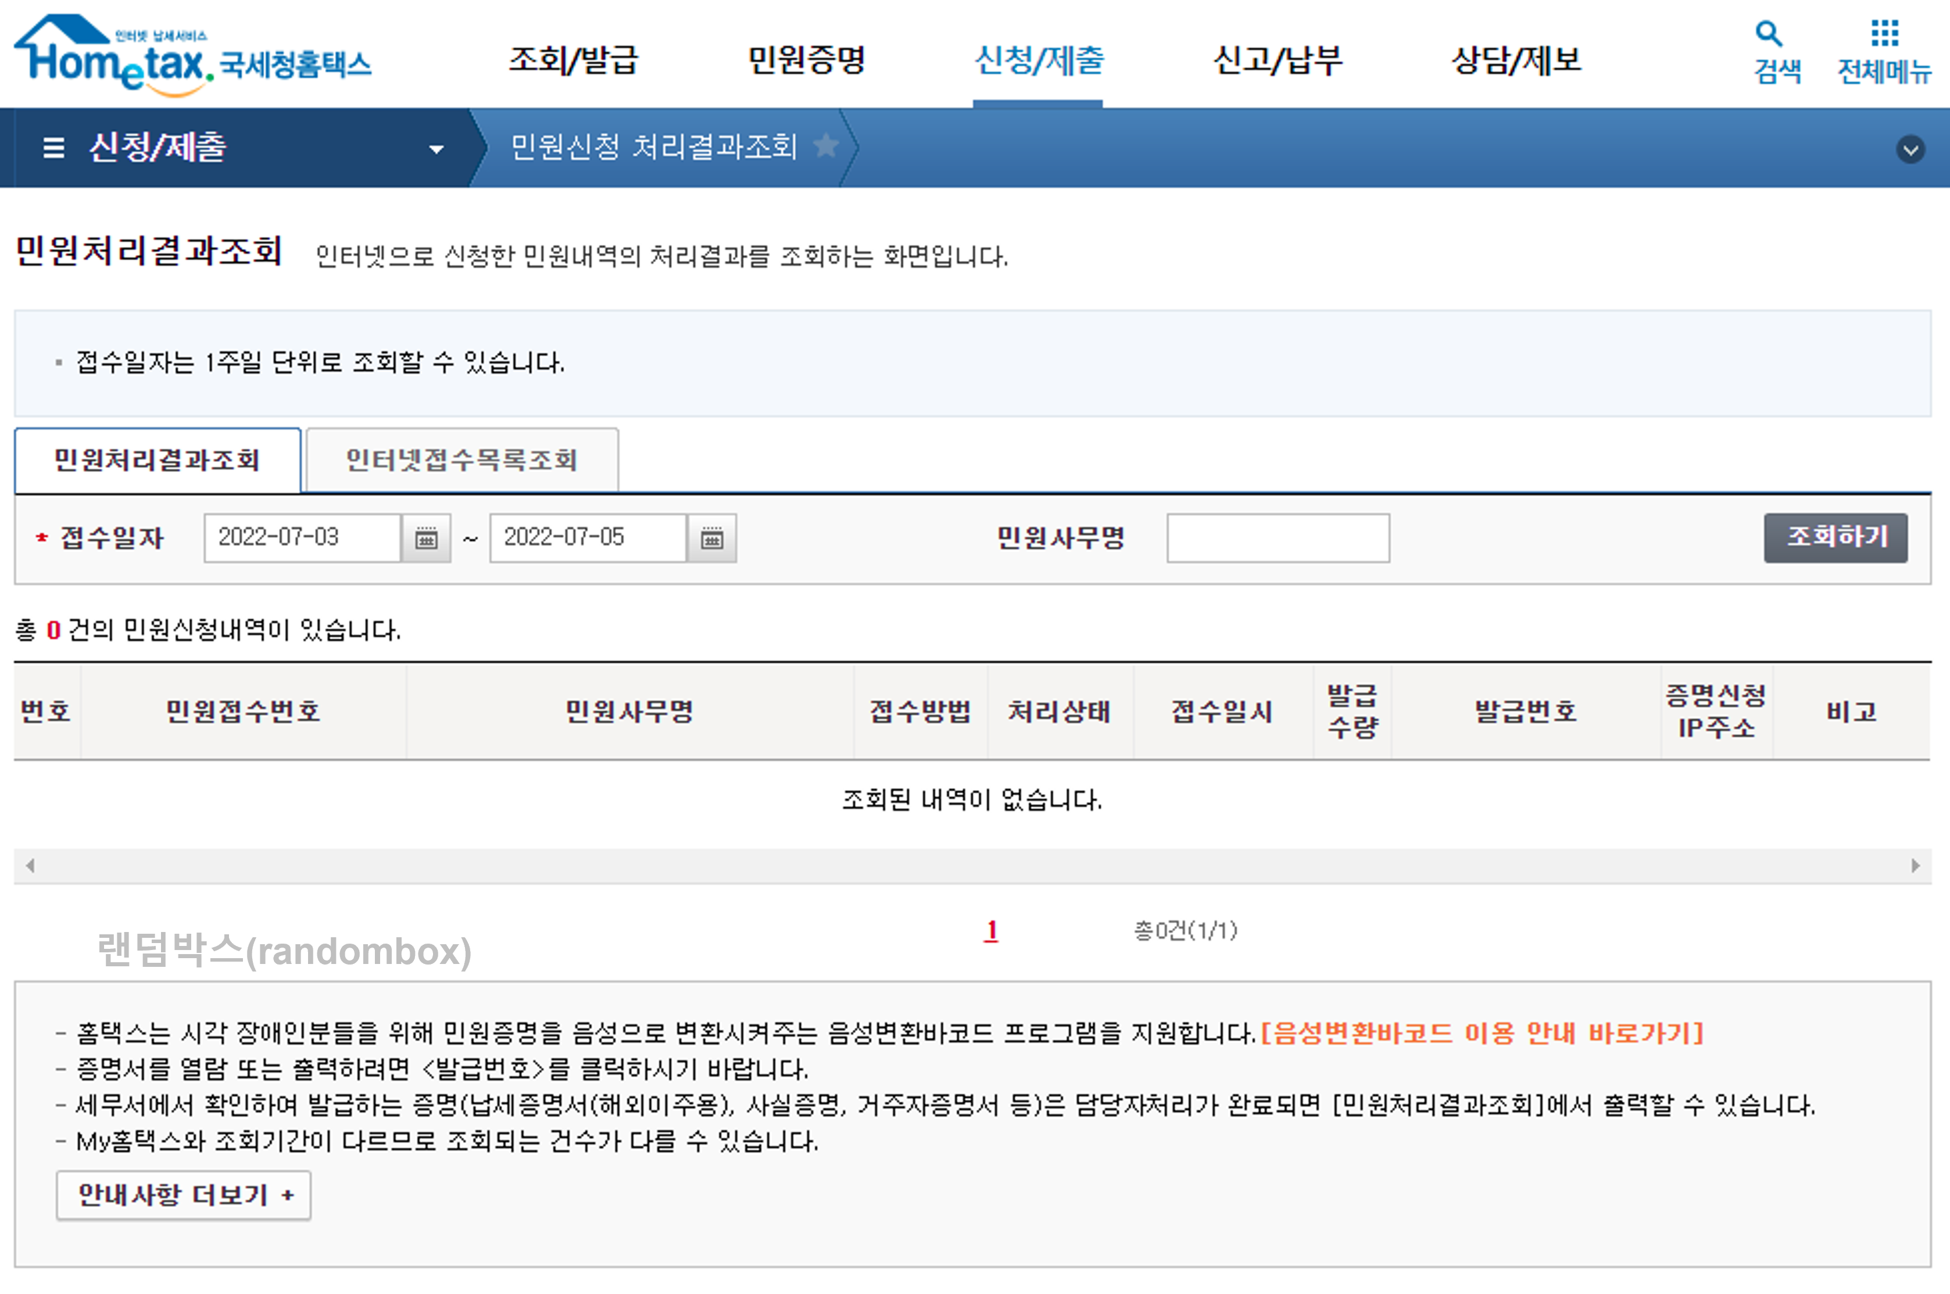Open the calendar icon for the end date
Screen dimensions: 1950x1294
(x=714, y=538)
